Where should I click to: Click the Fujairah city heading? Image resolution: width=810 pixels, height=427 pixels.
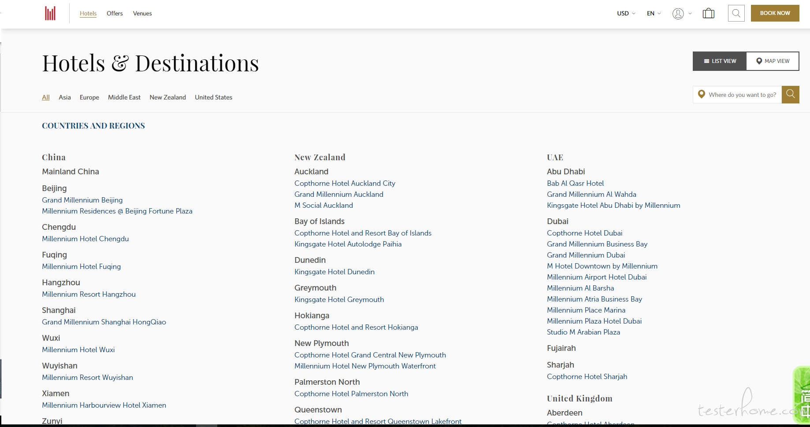561,348
